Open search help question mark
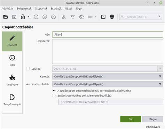The width and height of the screenshot is (165, 129). 159,17
